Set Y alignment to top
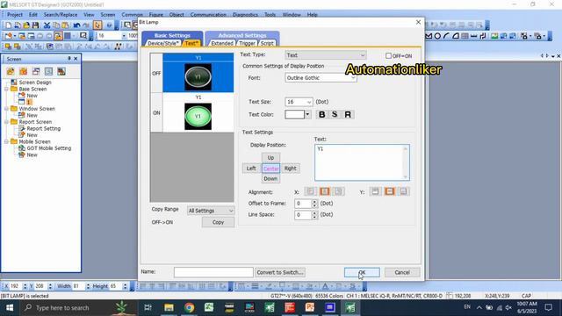The width and height of the screenshot is (562, 316). point(375,191)
